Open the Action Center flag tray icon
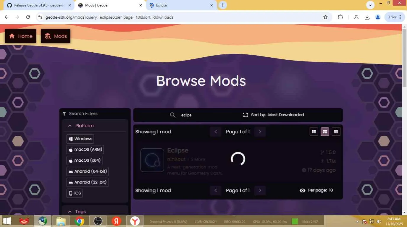Viewport: 407px width, 227px height. (365, 221)
